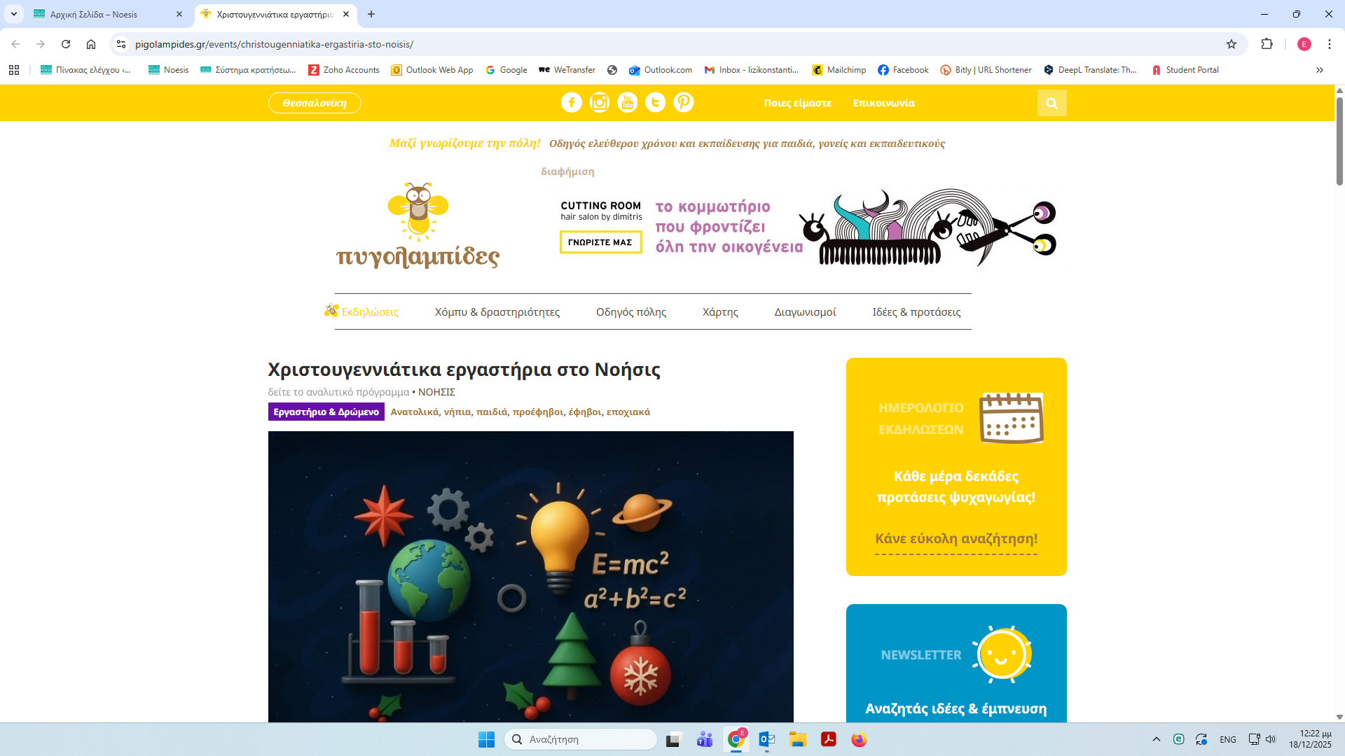Screen dimensions: 1345x756
Task: Click the Pinterest social icon
Action: 684,103
